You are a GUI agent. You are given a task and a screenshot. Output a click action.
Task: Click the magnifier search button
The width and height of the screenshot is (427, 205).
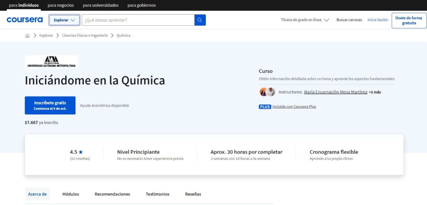200,20
